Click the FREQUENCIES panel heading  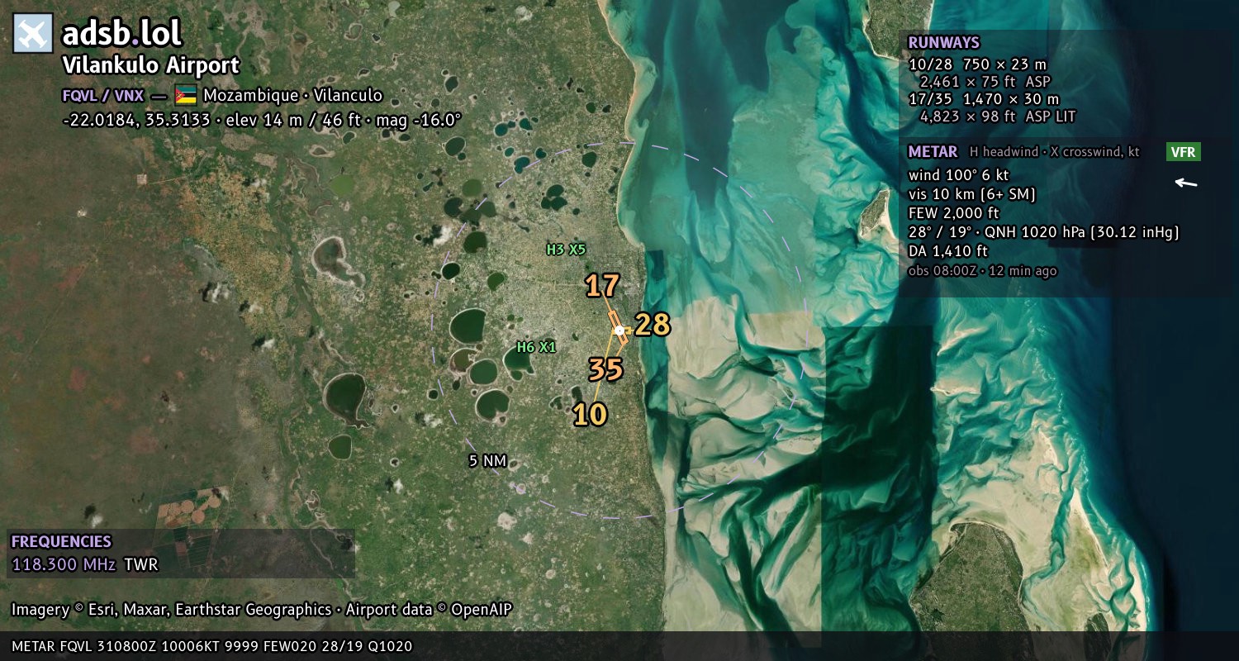tap(61, 542)
